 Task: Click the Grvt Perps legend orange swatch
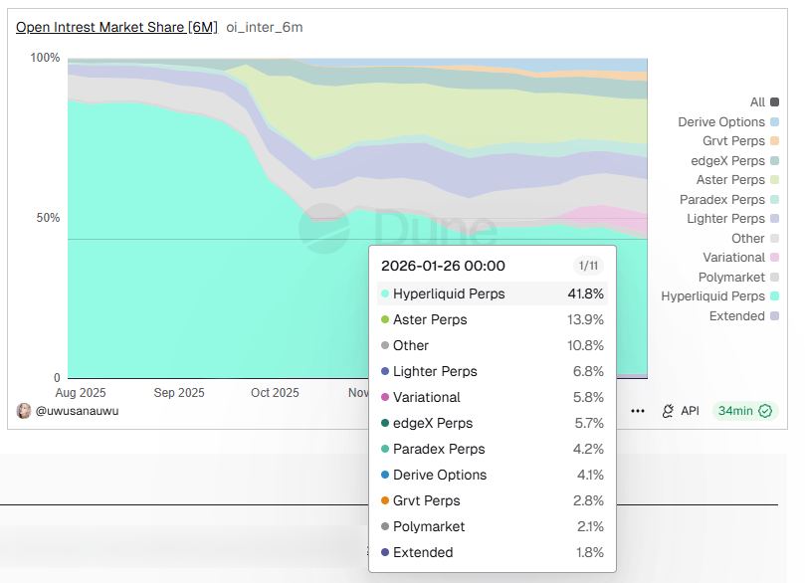[775, 141]
